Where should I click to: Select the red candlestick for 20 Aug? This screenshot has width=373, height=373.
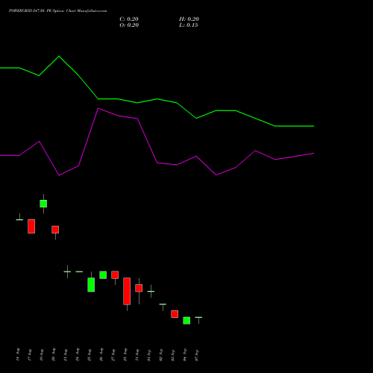[55, 230]
